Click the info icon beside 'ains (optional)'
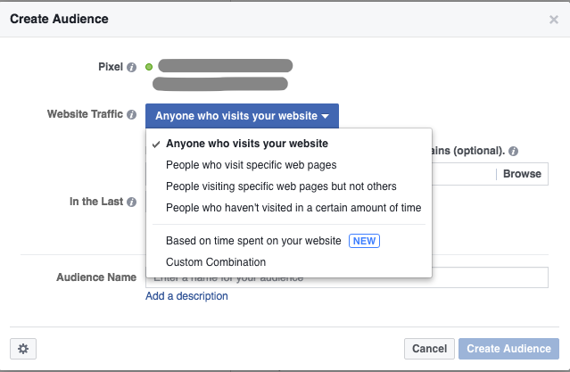 pyautogui.click(x=513, y=151)
